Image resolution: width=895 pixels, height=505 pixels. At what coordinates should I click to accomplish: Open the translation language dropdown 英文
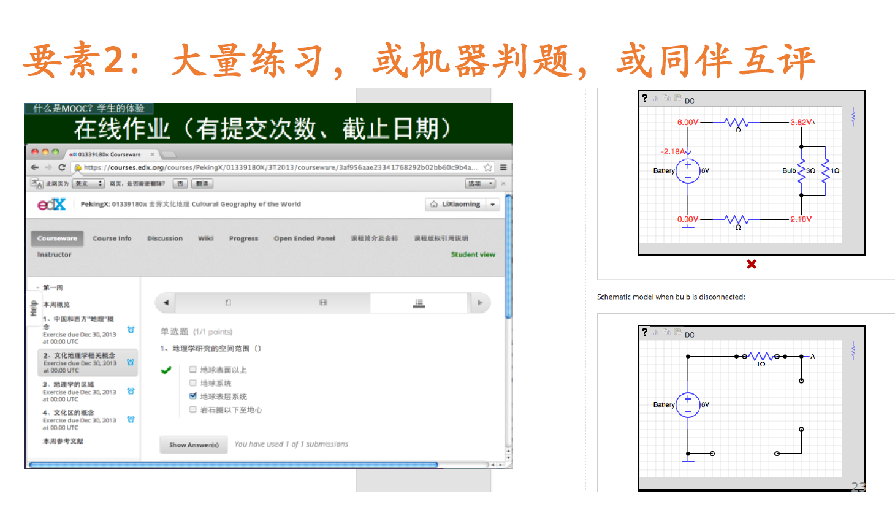pos(88,184)
